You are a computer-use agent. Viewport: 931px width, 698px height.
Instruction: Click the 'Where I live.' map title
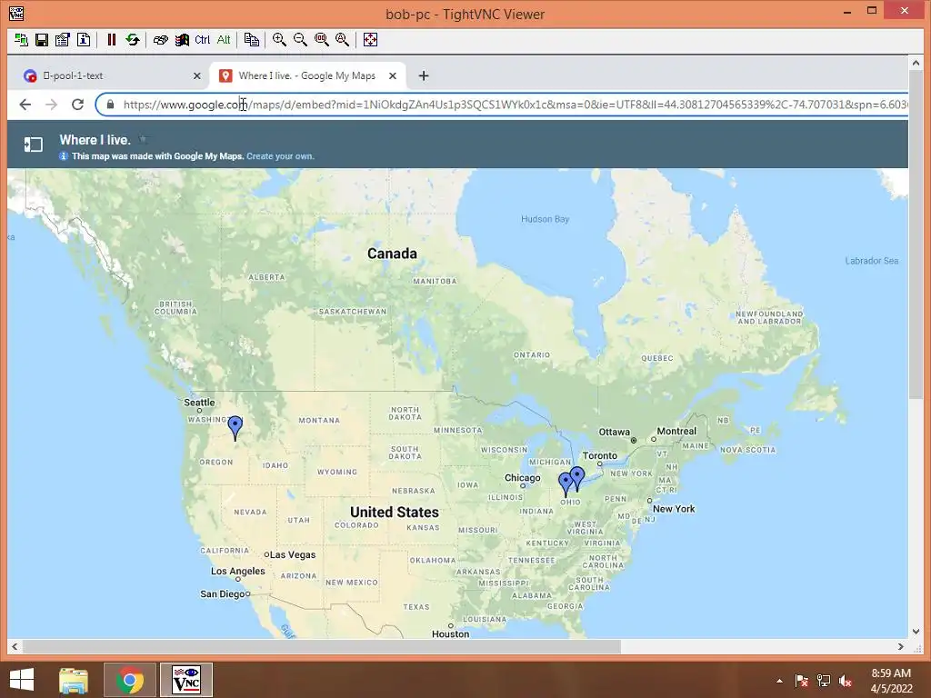[x=95, y=140]
